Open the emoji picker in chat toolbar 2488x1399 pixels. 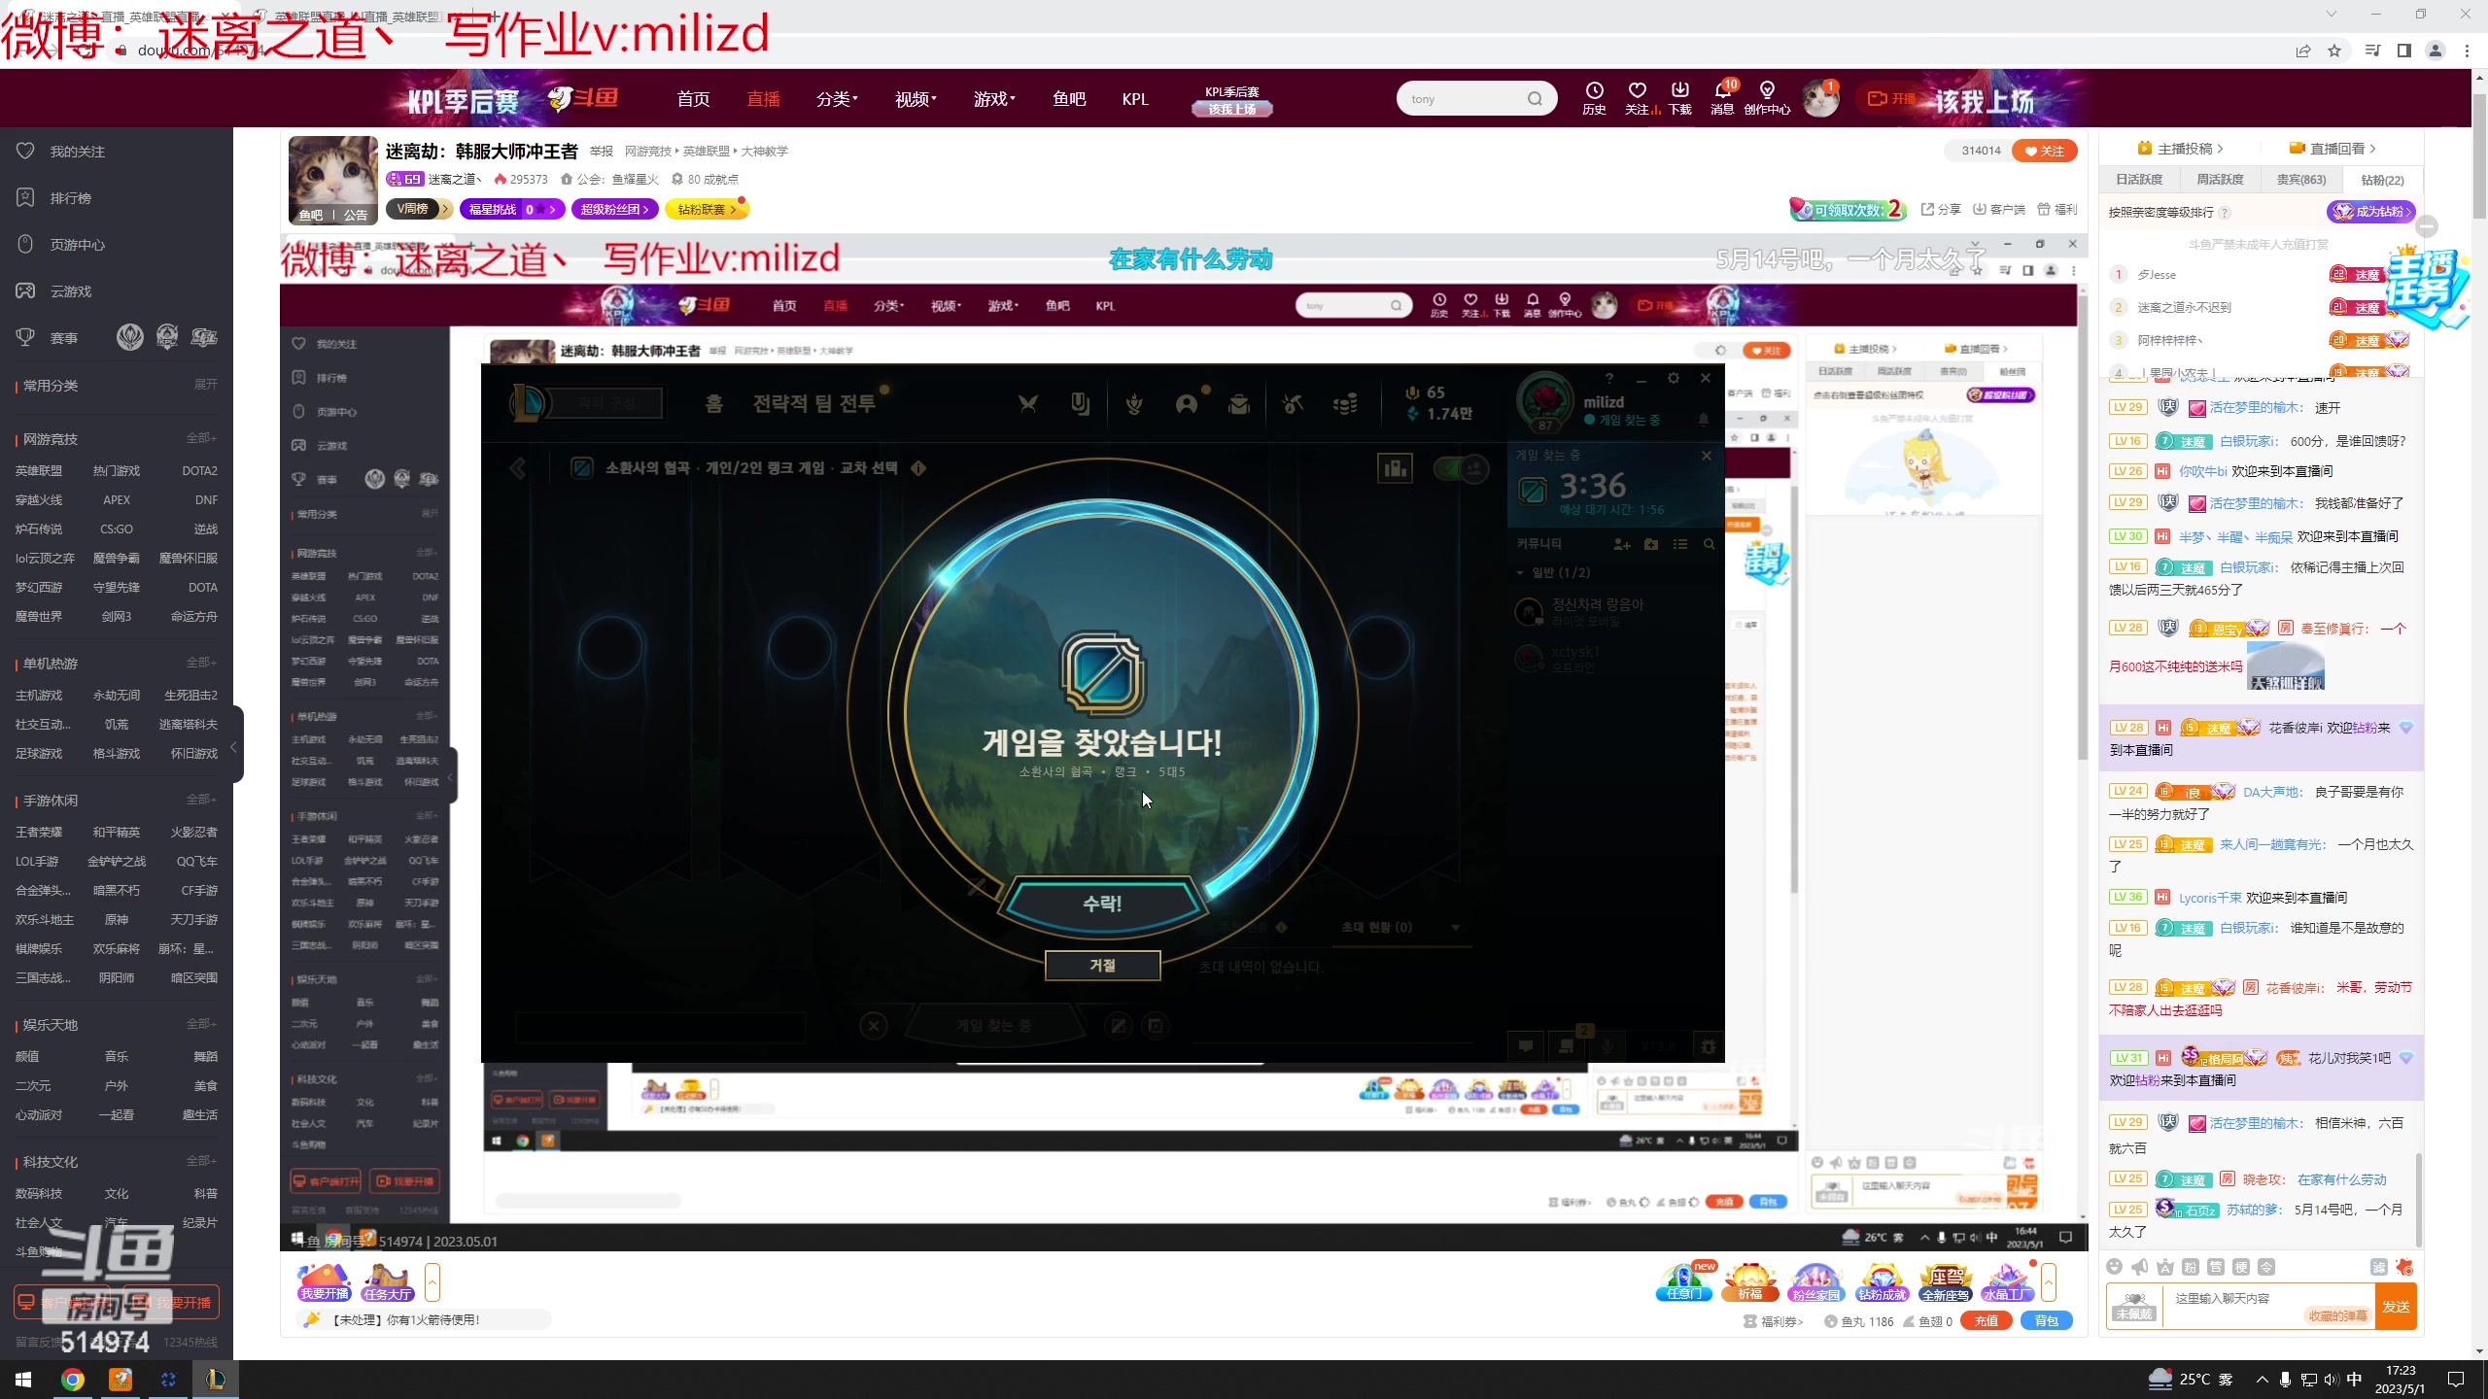coord(2114,1267)
